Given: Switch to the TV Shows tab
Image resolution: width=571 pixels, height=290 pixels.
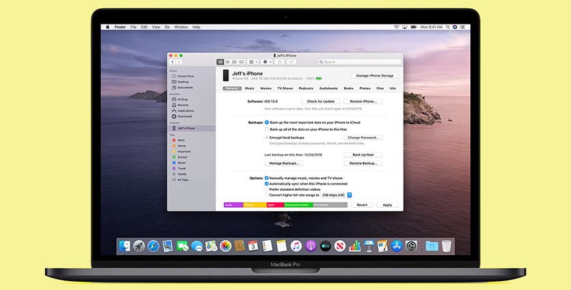Looking at the screenshot, I should click(x=285, y=88).
